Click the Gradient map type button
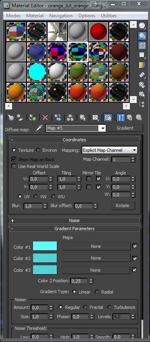 (125, 128)
